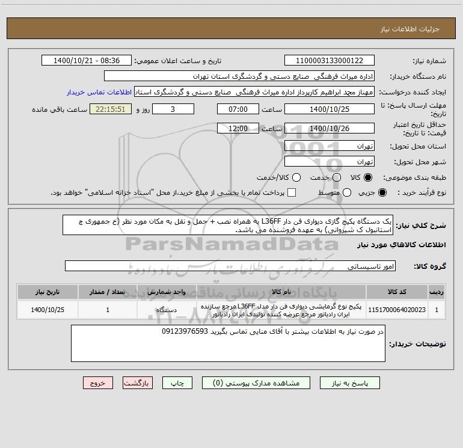Screen dimensions: 463x448
Task: Choose the جزیی purchase type radio
Action: [x=382, y=192]
